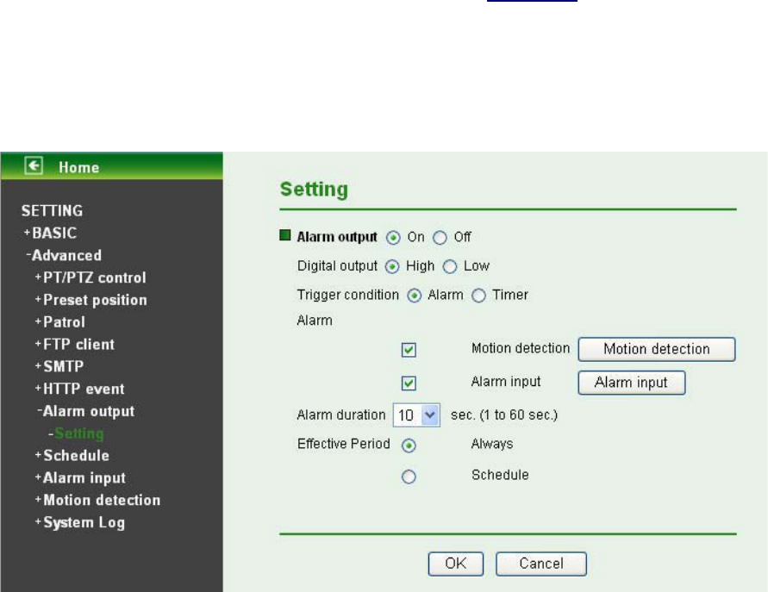Expand SMTP in sidebar
This screenshot has width=768, height=592.
pos(59,367)
